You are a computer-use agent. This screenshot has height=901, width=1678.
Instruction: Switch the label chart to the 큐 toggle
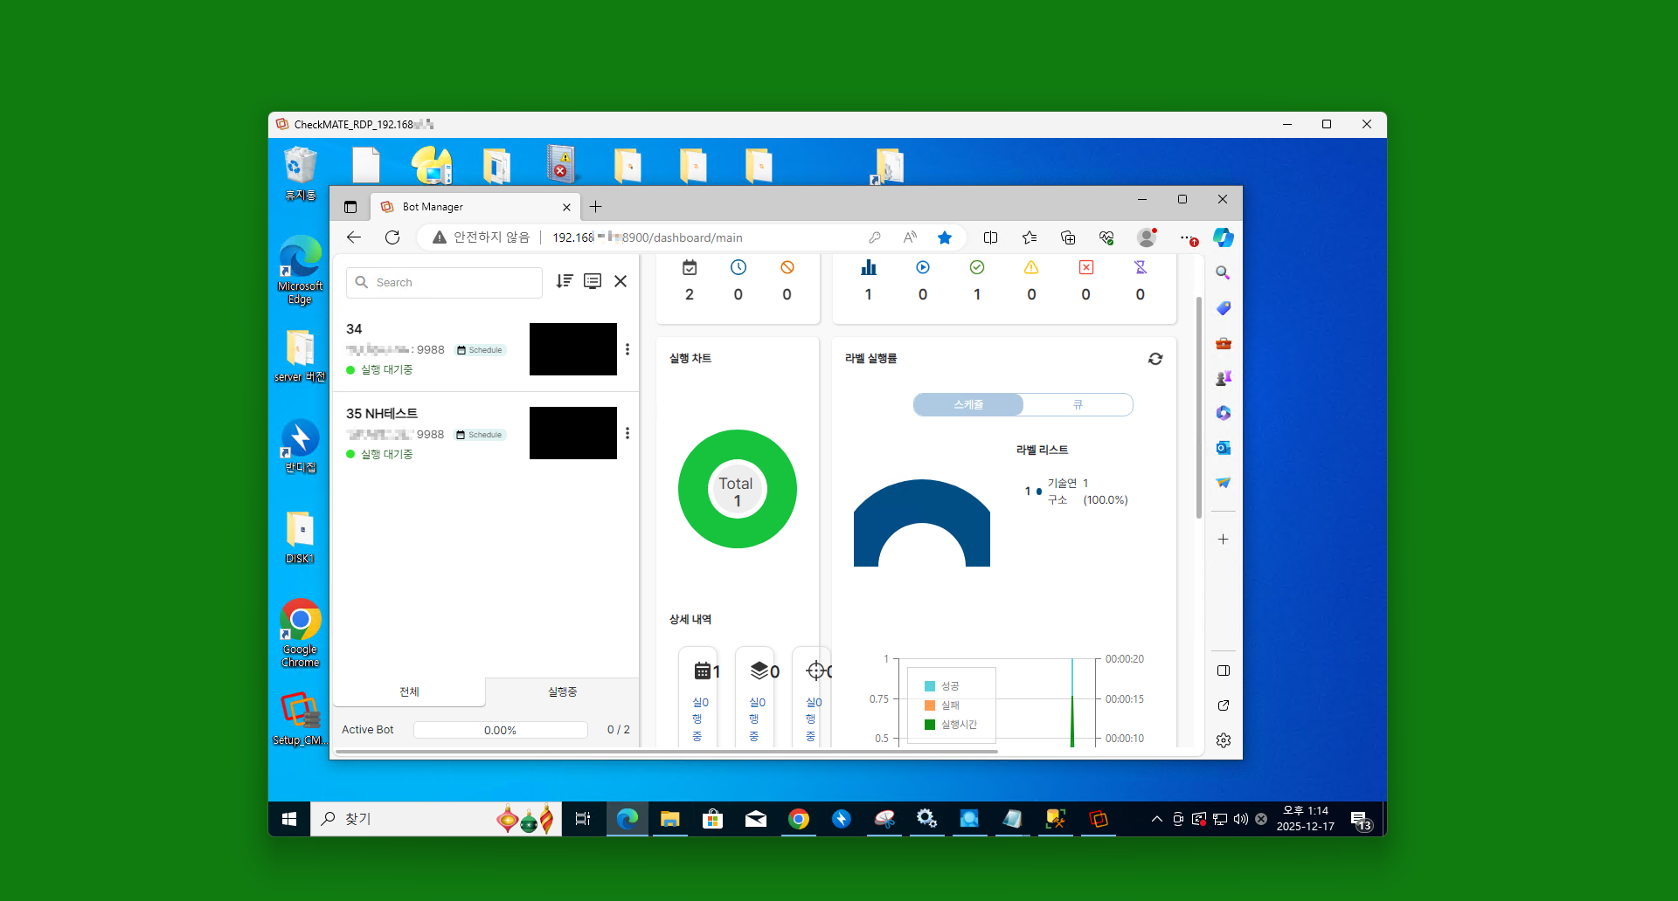click(1078, 404)
